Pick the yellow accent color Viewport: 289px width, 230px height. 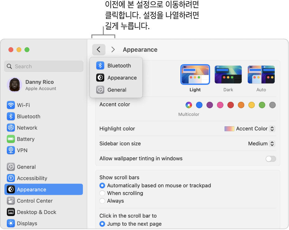coord(251,105)
